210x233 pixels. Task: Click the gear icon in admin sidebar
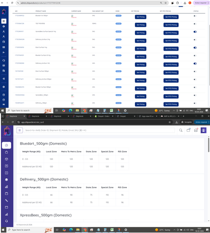4,87
